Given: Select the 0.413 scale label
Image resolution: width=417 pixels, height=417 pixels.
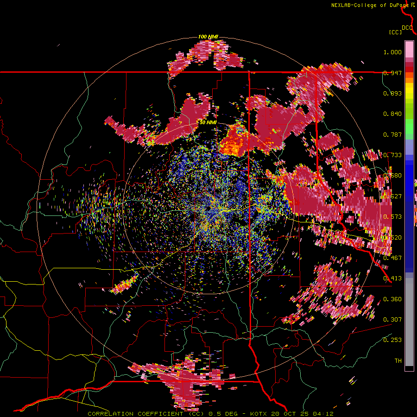Looking at the screenshot, I should (x=392, y=278).
